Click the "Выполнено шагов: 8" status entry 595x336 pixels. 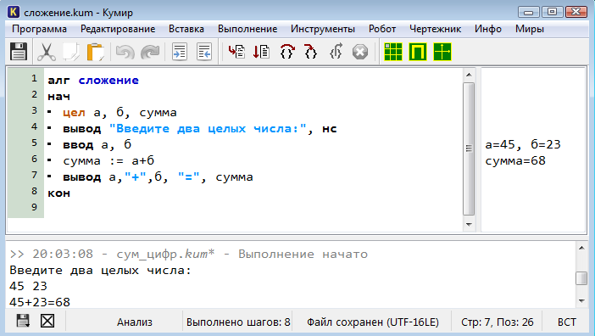coord(238,322)
